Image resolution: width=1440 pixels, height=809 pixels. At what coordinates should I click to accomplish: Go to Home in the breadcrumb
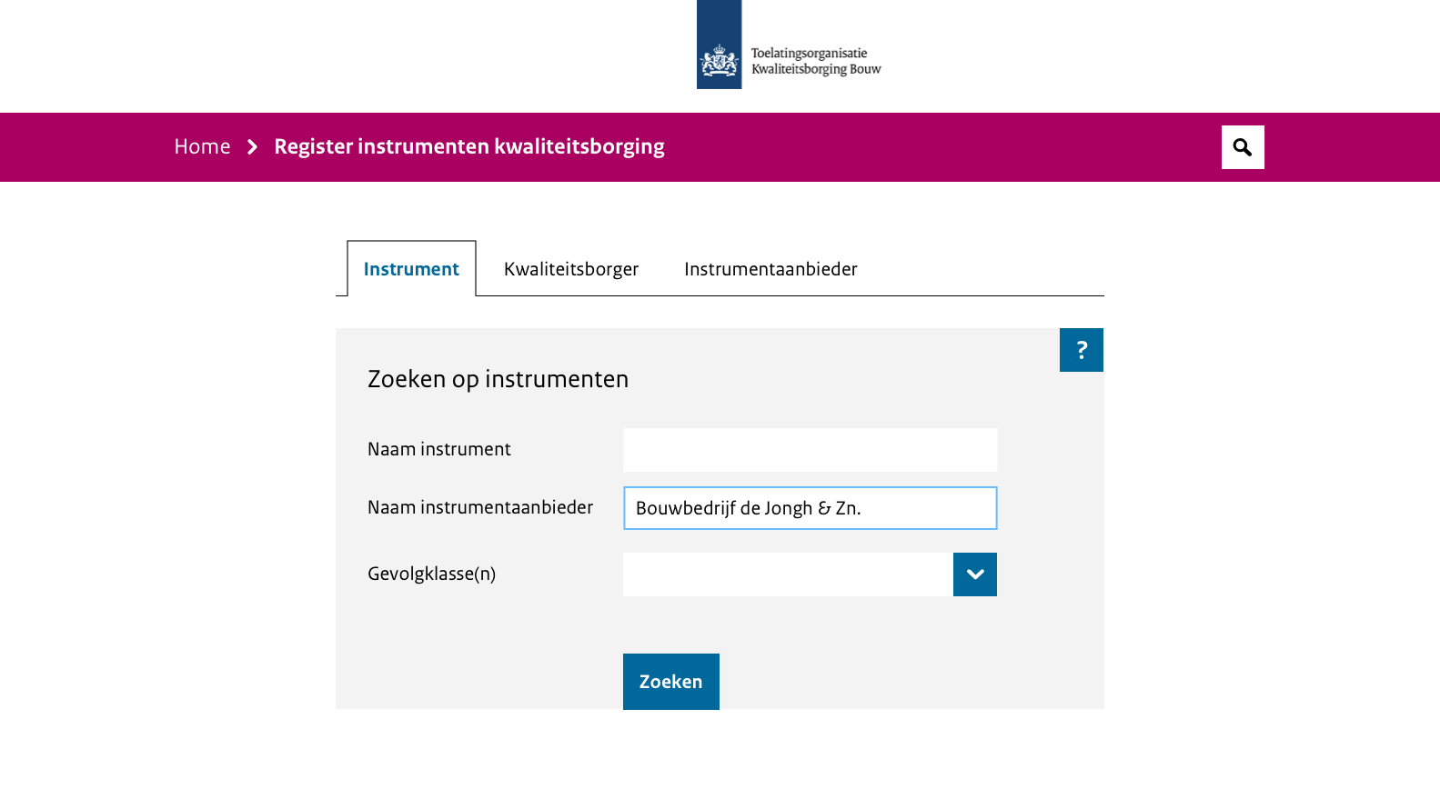202,146
